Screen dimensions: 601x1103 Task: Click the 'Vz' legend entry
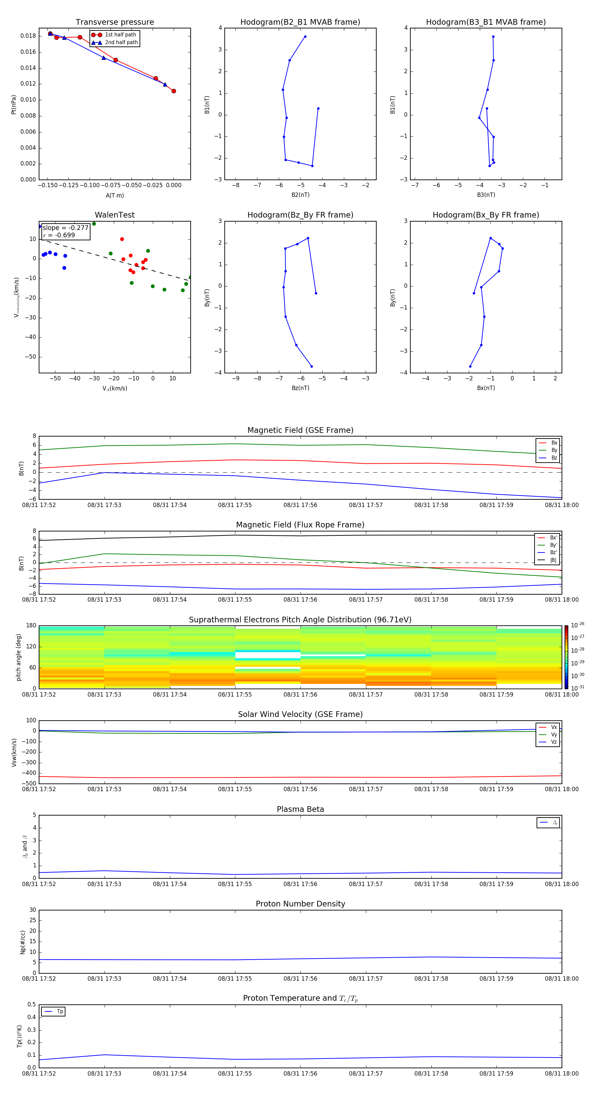[x=548, y=742]
